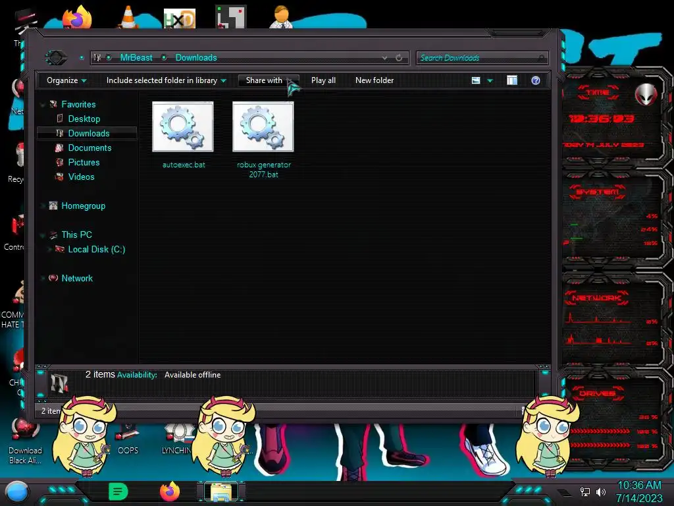Open Local Disk (C:) in sidebar
Image resolution: width=674 pixels, height=506 pixels.
click(96, 249)
